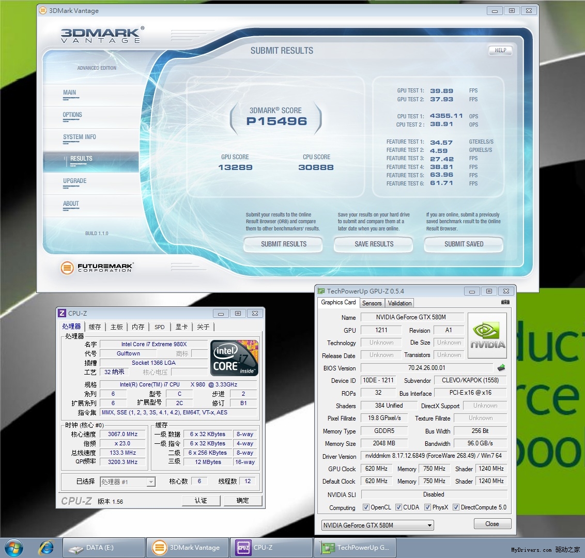Toggle the CUDA checkbox
The width and height of the screenshot is (585, 558).
pyautogui.click(x=398, y=507)
